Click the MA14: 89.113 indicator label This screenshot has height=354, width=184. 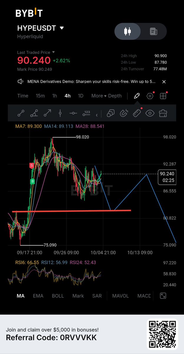(x=59, y=126)
